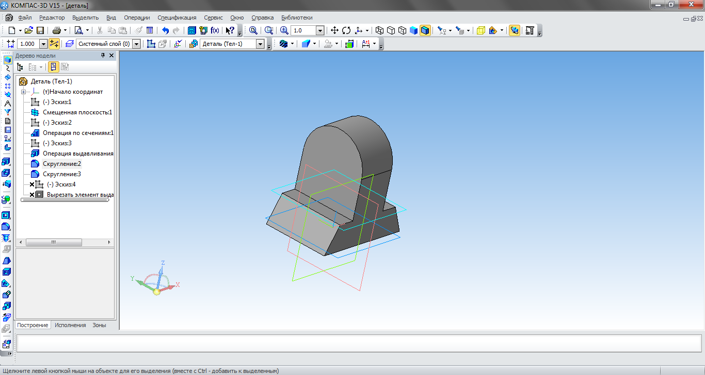The height and width of the screenshot is (375, 705).
Task: Open the Filters funnel icon in the sidebar
Action: click(7, 112)
